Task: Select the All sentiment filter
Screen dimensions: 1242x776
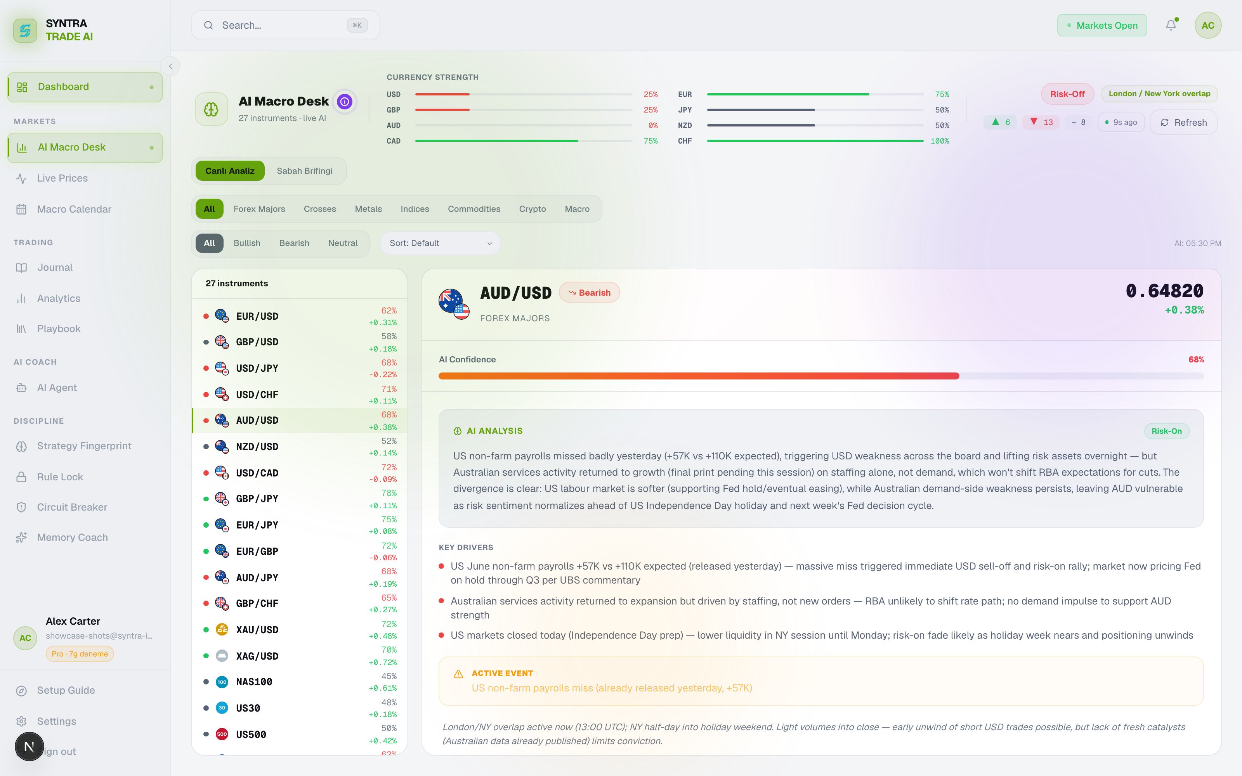Action: coord(210,243)
